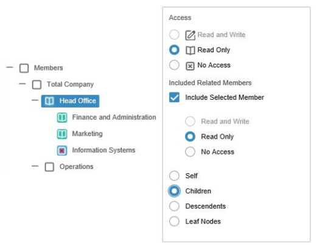
Task: Check the Total Company checkbox
Action: [x=37, y=84]
